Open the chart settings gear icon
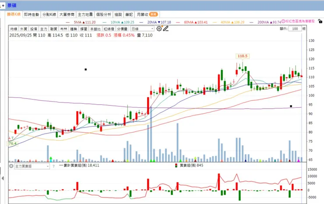324x204 pixels. pyautogui.click(x=159, y=29)
